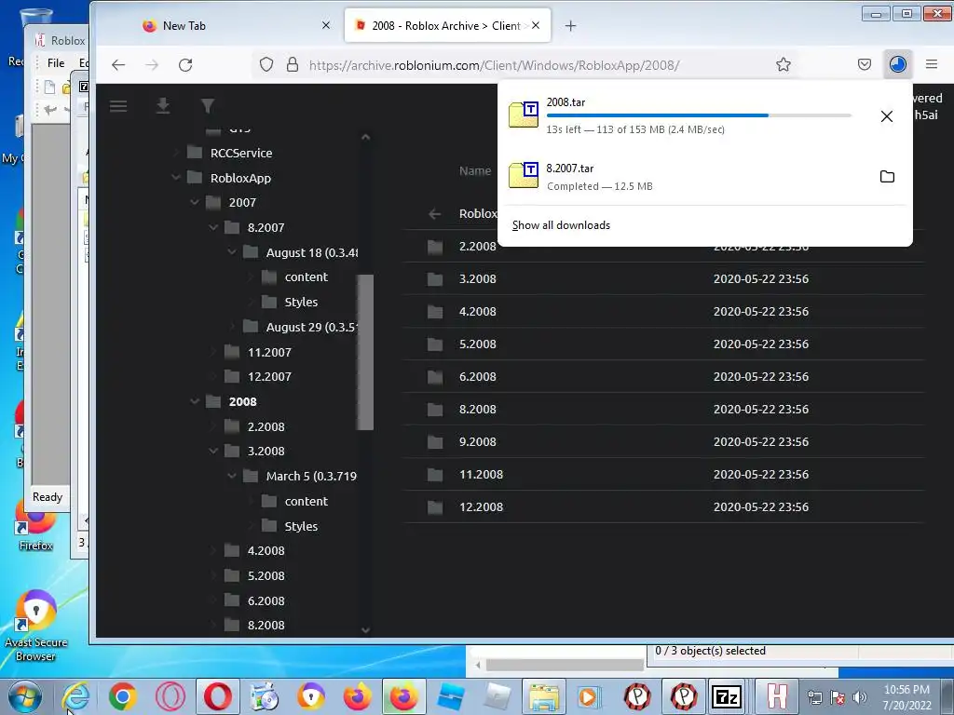Cancel the 2008.tar download
Image resolution: width=954 pixels, height=715 pixels.
(887, 116)
